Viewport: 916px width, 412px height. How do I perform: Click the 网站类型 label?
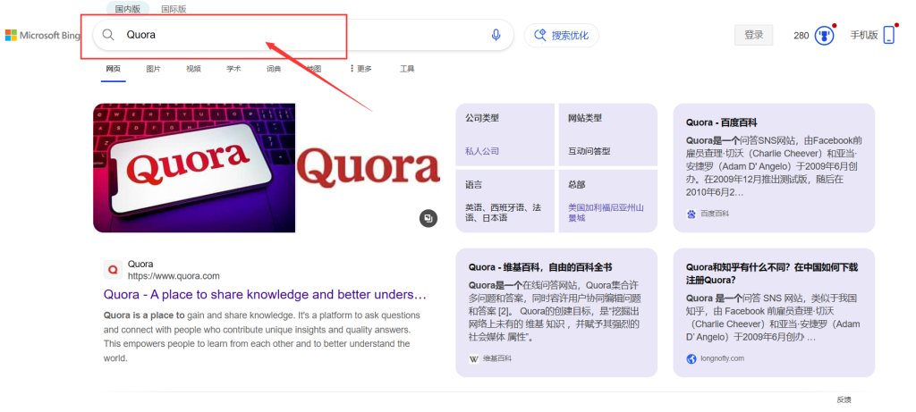click(585, 118)
